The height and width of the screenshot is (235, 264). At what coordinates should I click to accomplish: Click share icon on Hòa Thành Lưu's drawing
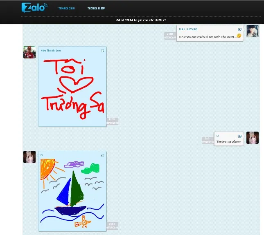(x=102, y=51)
